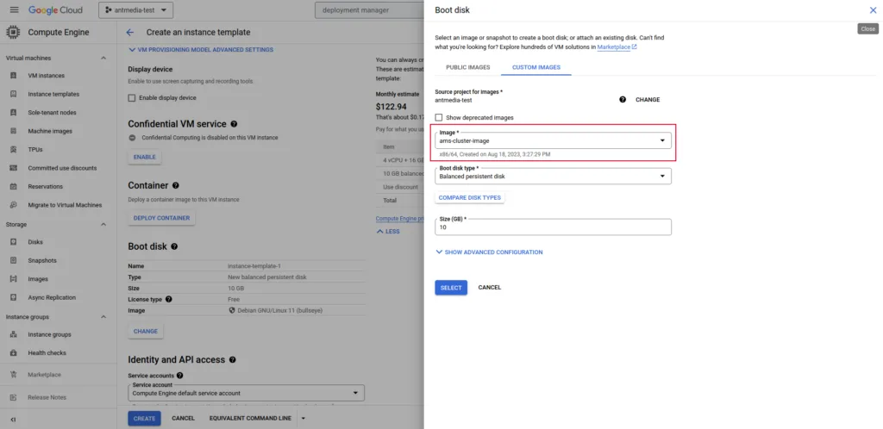883x429 pixels.
Task: Click help icon beside Confidential VM service
Action: point(234,124)
